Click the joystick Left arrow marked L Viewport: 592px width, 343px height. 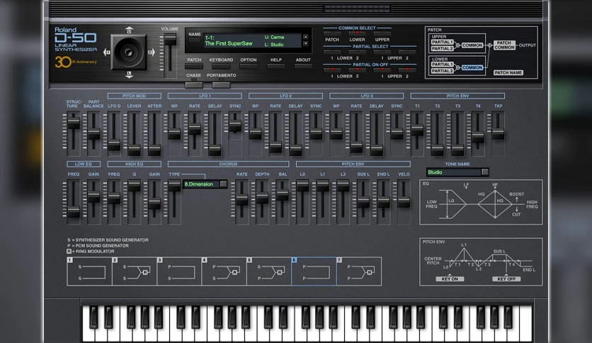click(107, 52)
